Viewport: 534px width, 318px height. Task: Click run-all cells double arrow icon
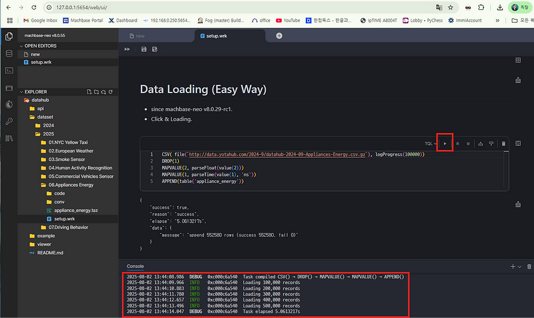tap(127, 50)
